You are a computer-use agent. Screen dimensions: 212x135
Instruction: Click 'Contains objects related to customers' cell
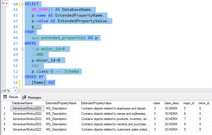(x=116, y=129)
